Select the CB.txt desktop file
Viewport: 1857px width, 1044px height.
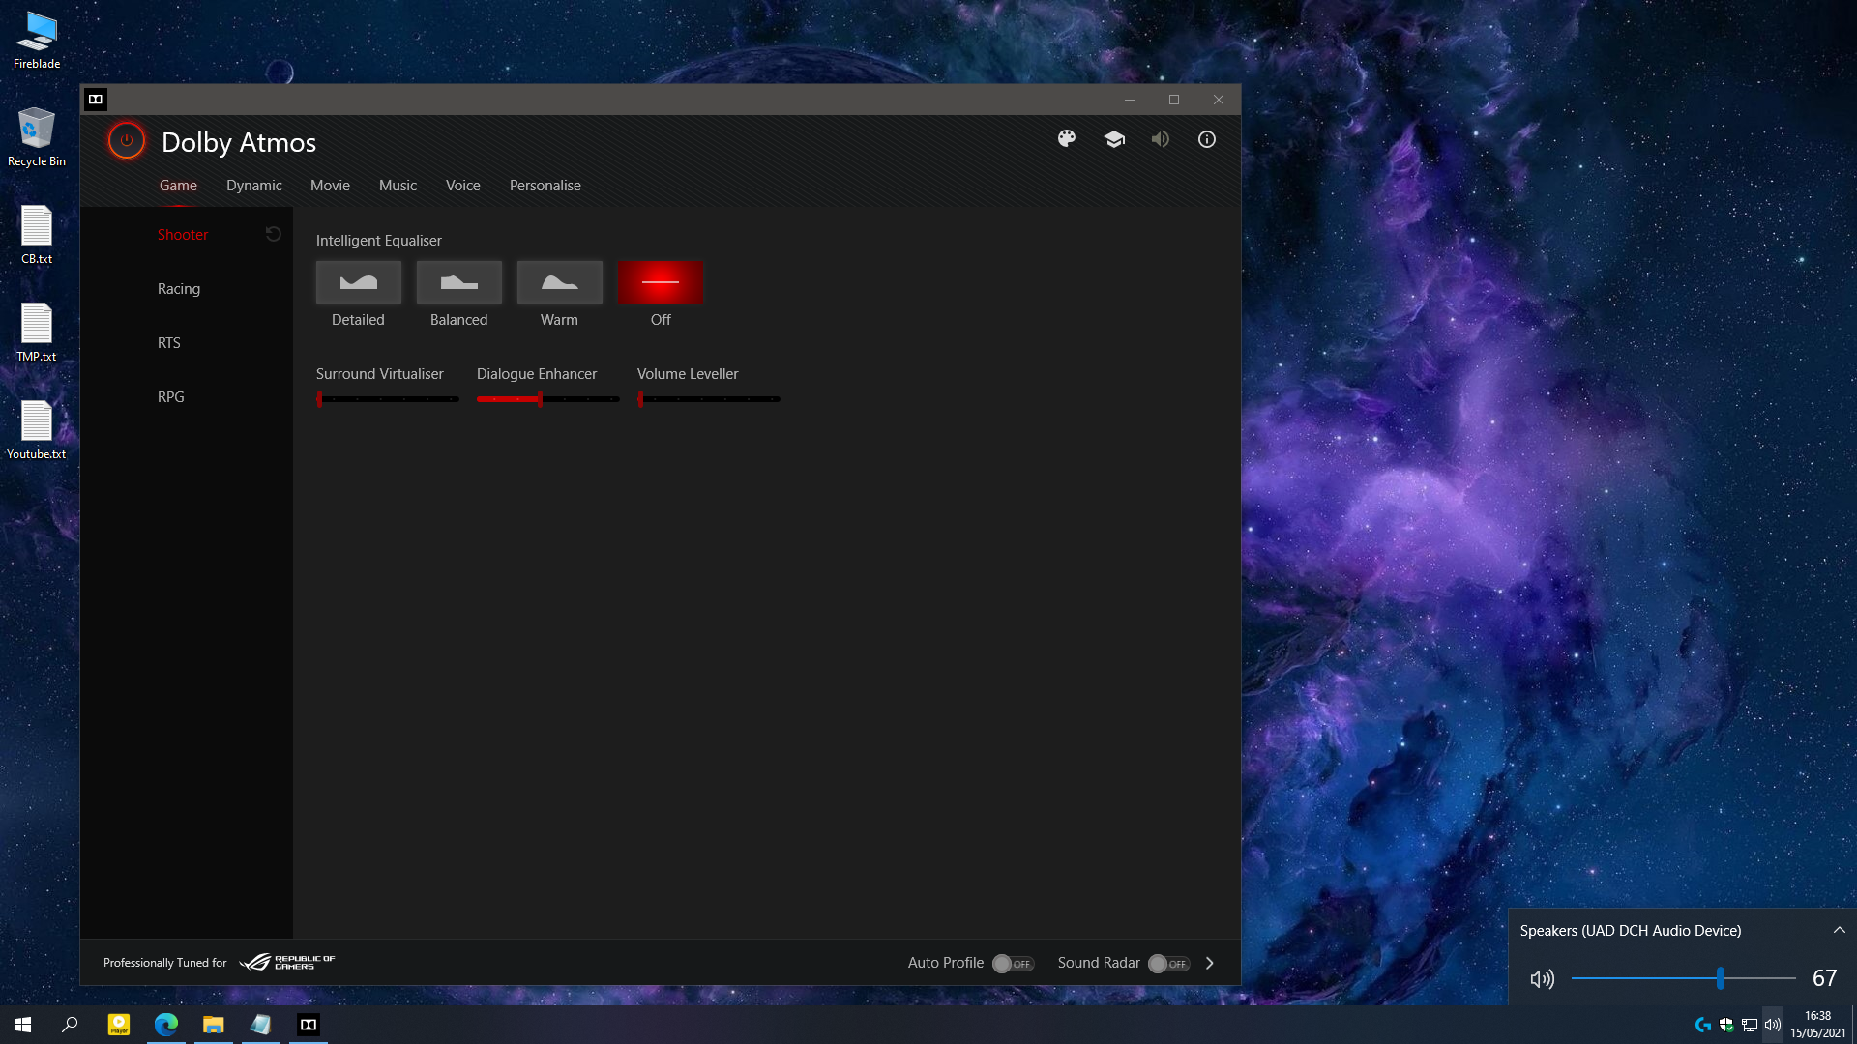point(37,235)
